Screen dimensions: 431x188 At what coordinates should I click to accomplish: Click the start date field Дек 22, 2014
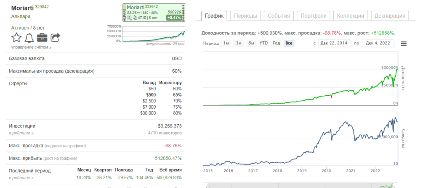(x=334, y=43)
